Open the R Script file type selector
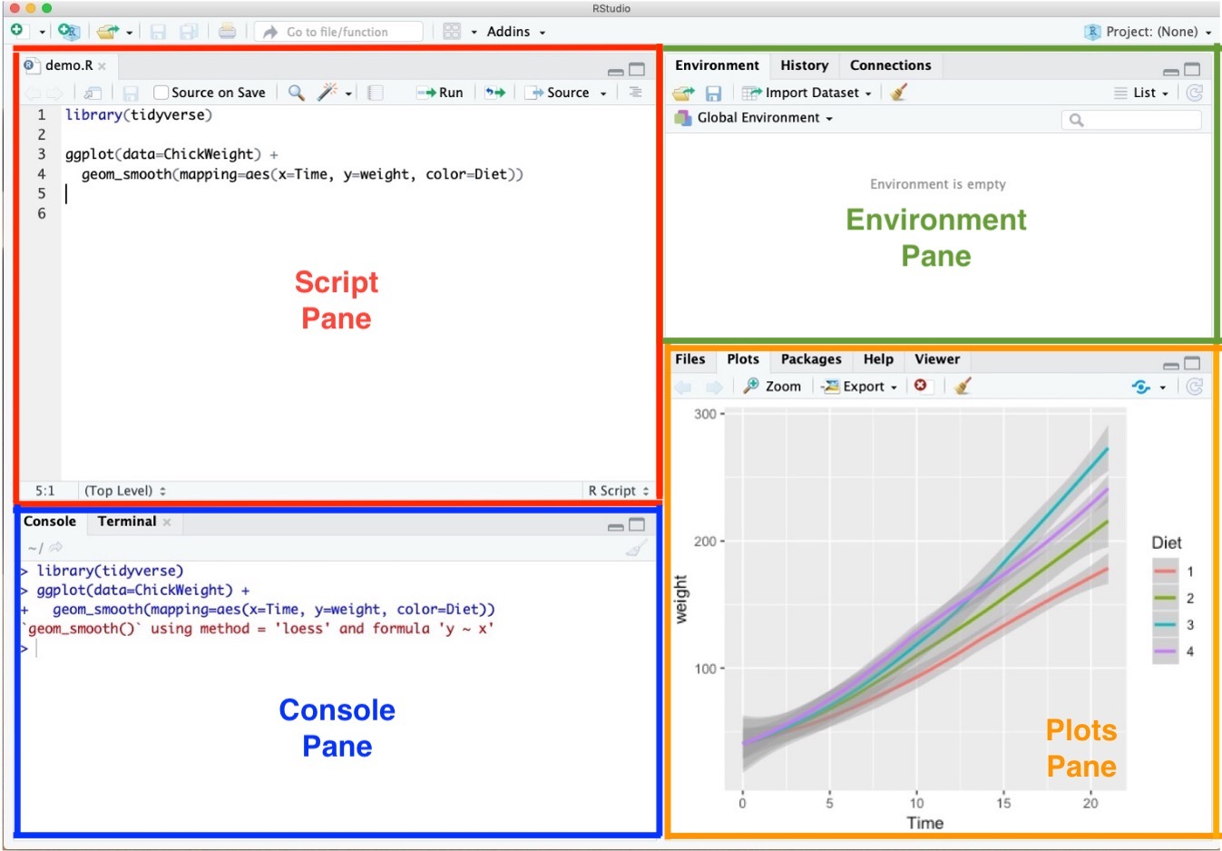 point(619,491)
